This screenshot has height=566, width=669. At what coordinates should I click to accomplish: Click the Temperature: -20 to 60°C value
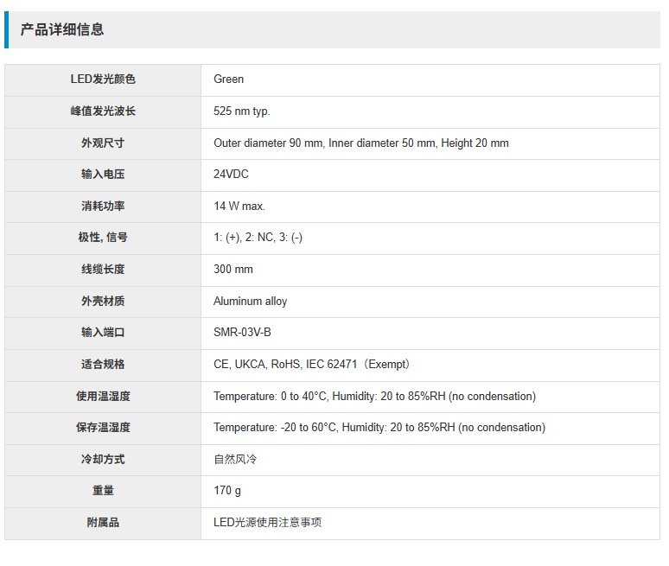point(379,428)
